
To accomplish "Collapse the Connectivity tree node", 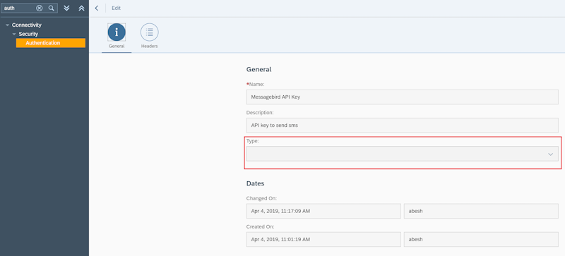I will tap(8, 25).
